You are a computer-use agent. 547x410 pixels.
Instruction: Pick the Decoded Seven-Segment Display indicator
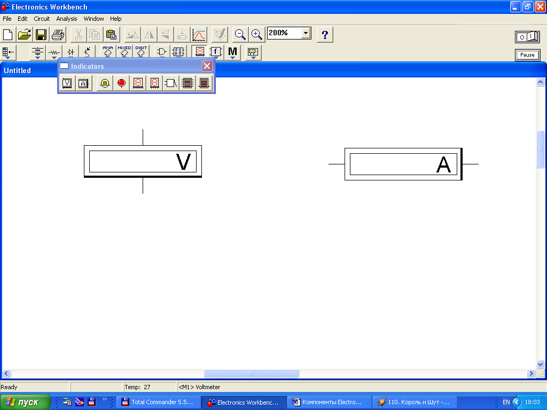(x=154, y=83)
